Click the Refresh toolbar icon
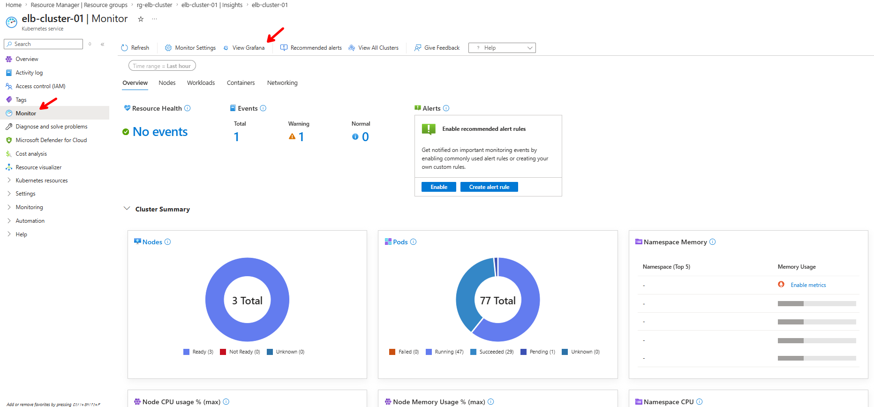Image resolution: width=874 pixels, height=407 pixels. point(124,48)
